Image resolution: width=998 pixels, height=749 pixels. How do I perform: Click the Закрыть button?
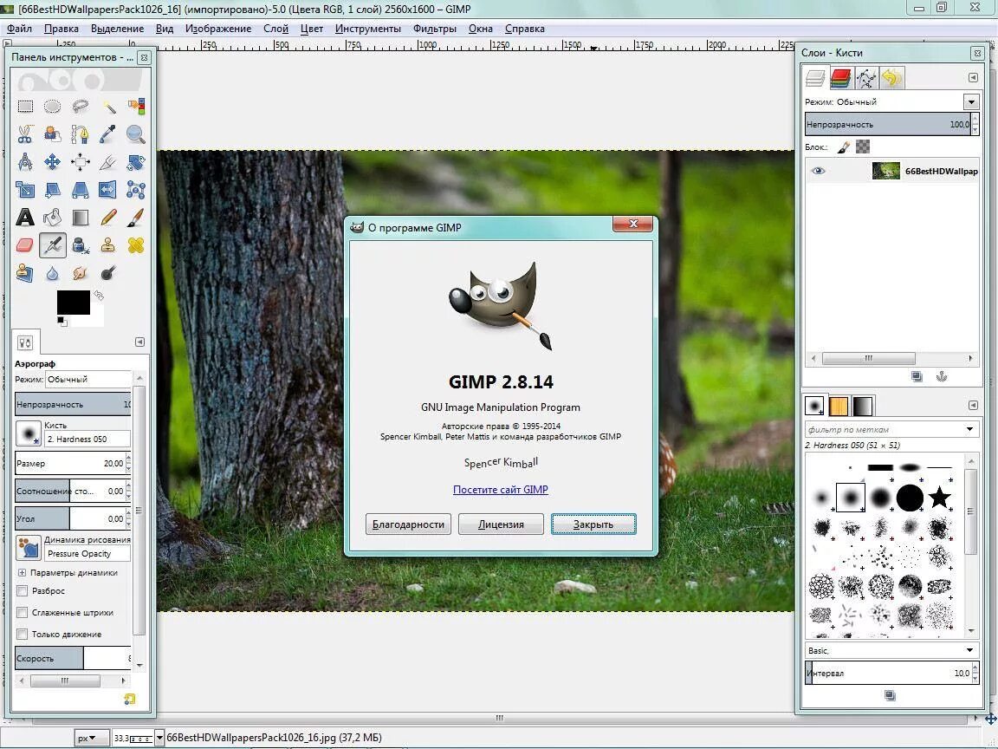click(x=593, y=524)
